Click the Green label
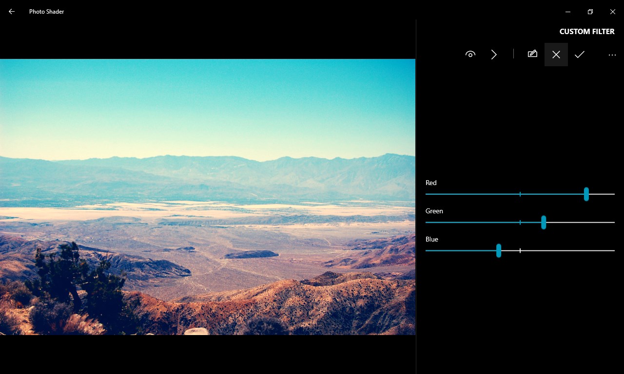Image resolution: width=624 pixels, height=374 pixels. coord(434,211)
